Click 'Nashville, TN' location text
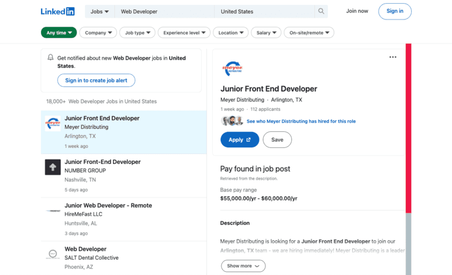Screen dimensions: 452x275 (80, 180)
